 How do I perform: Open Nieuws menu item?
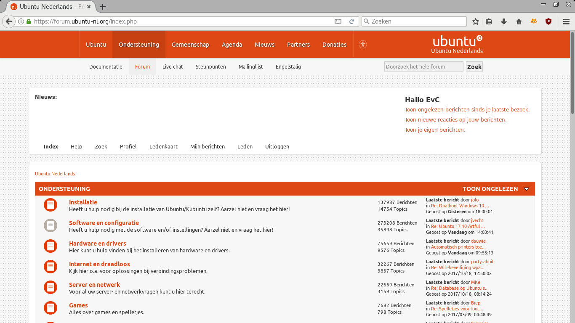tap(264, 45)
